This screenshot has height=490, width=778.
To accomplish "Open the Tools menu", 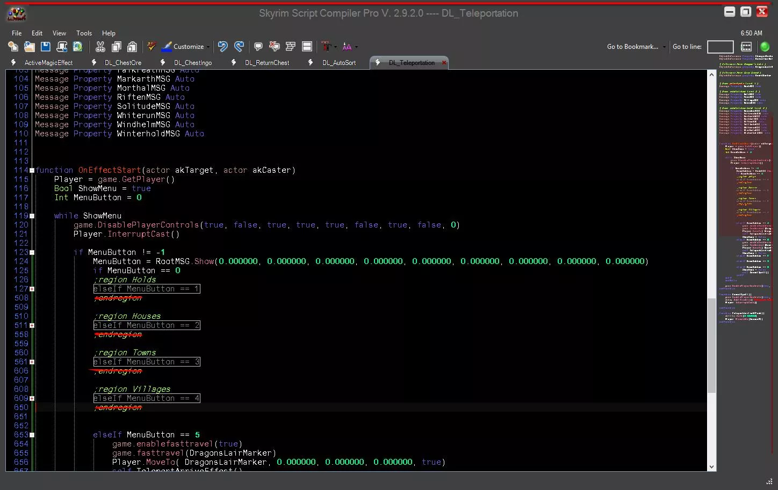I will [84, 33].
